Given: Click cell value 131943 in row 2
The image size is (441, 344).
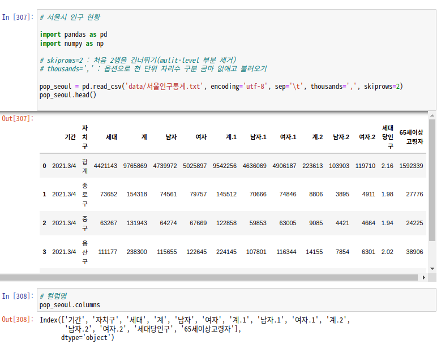Looking at the screenshot, I should coord(136,223).
